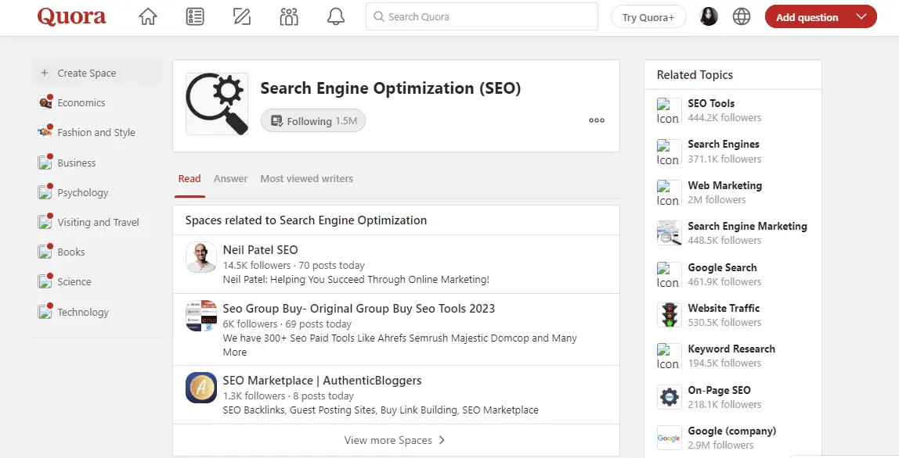Open the On-Page SEO related topic
Viewport: 899px width, 458px height.
(x=719, y=390)
